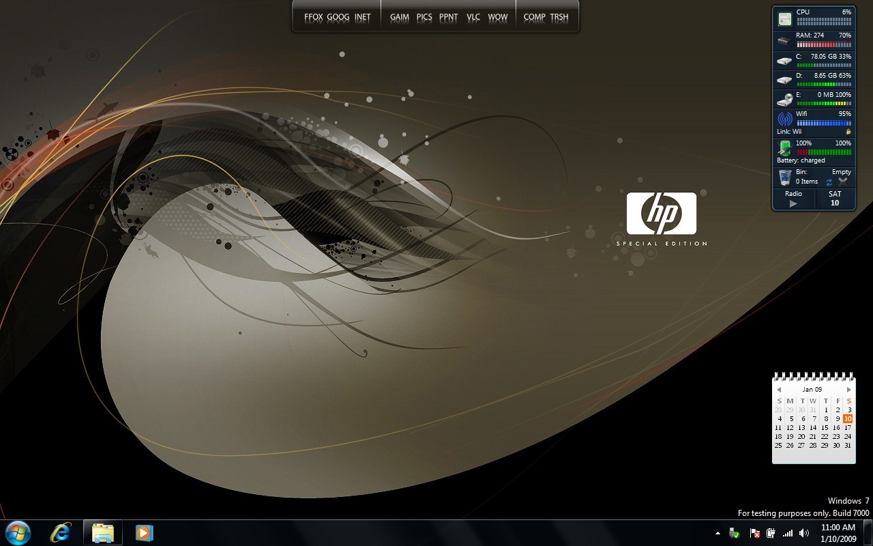Launch Internet Explorer from the taskbar
Screen dimensions: 873x546
tap(61, 532)
